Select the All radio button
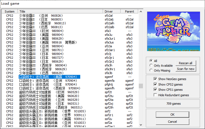205x129 pixels. [151, 61]
